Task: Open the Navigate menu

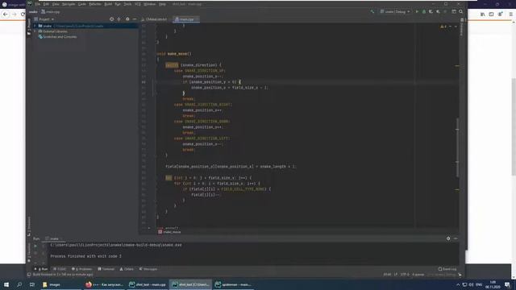Action: click(69, 4)
